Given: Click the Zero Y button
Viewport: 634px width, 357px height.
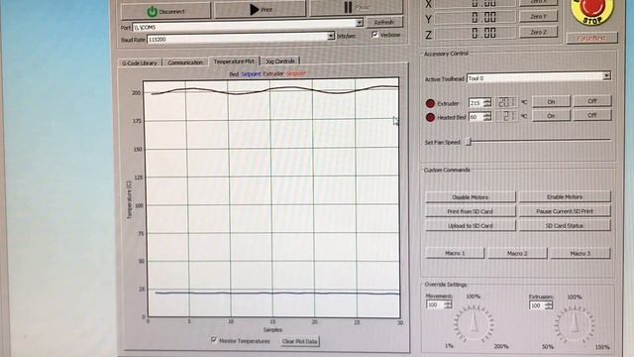Looking at the screenshot, I should [x=538, y=17].
